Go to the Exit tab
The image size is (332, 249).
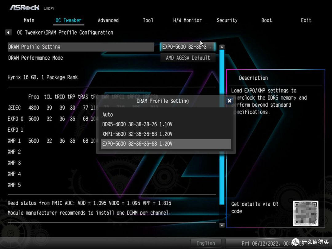(x=306, y=20)
